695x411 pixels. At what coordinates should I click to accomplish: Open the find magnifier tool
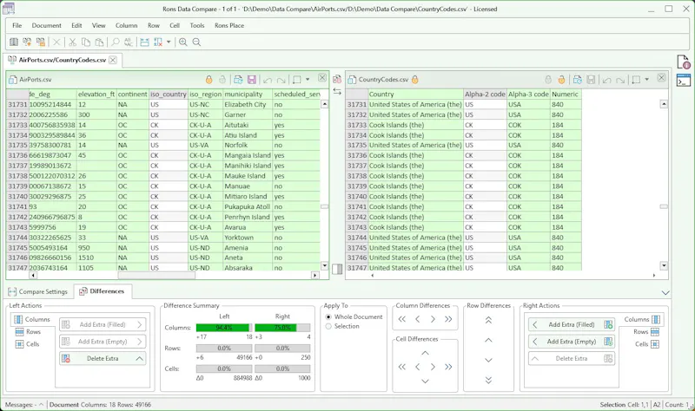coord(116,42)
